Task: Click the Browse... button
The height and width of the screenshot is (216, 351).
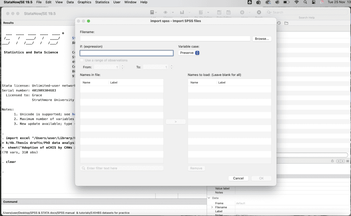Action: 262,39
